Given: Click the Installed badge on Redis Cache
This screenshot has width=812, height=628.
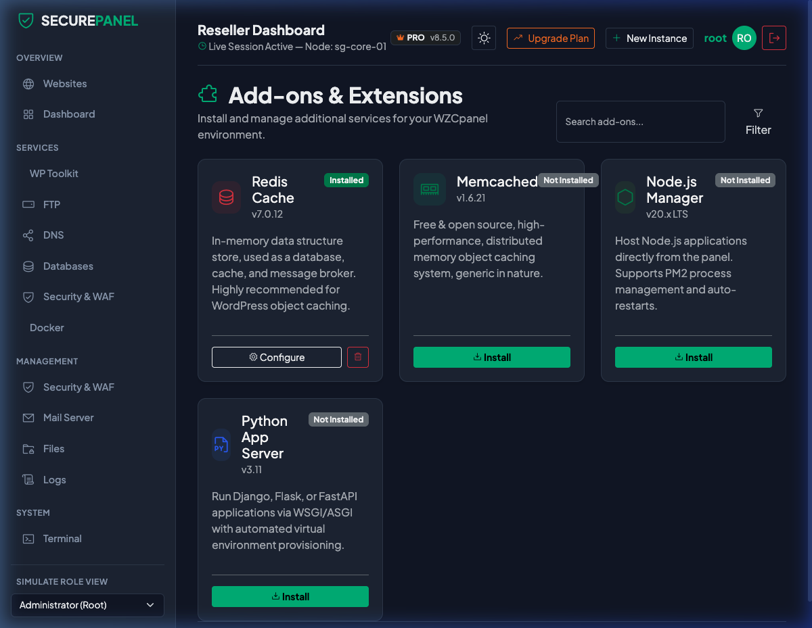Looking at the screenshot, I should pos(346,180).
